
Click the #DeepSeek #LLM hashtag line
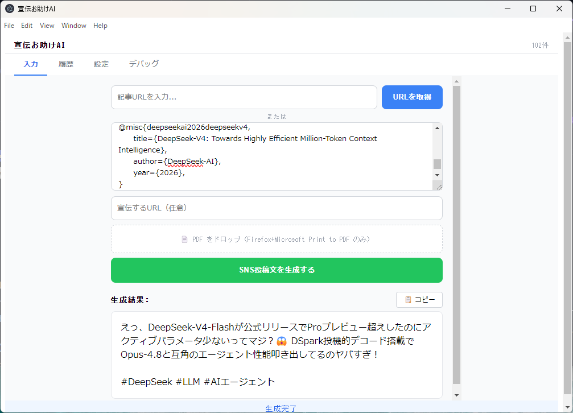pyautogui.click(x=197, y=382)
